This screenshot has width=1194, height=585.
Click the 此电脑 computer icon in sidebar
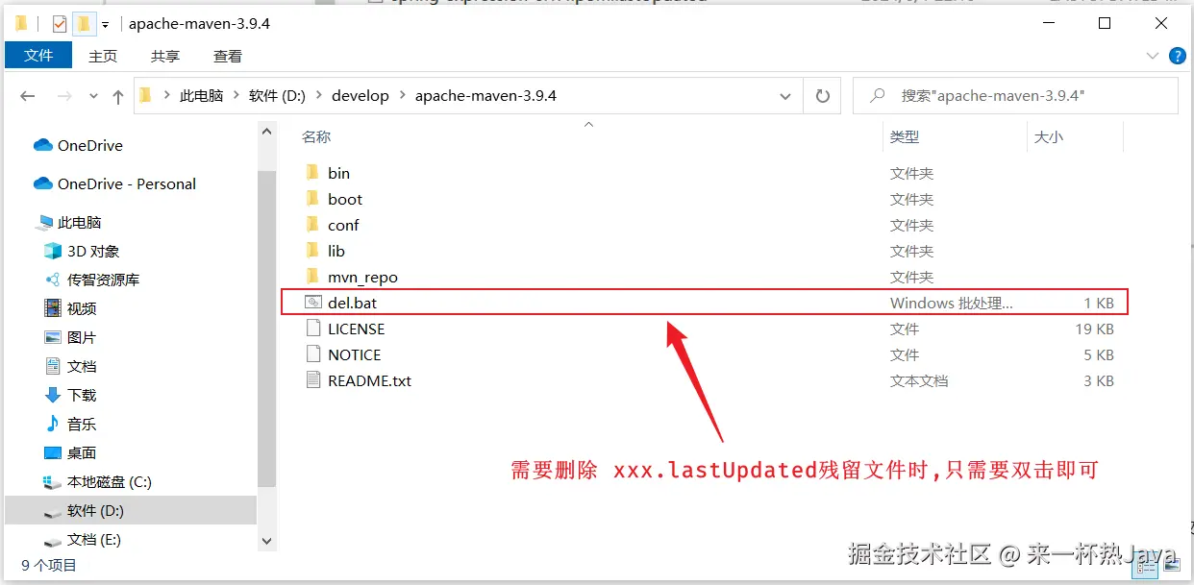click(x=44, y=222)
